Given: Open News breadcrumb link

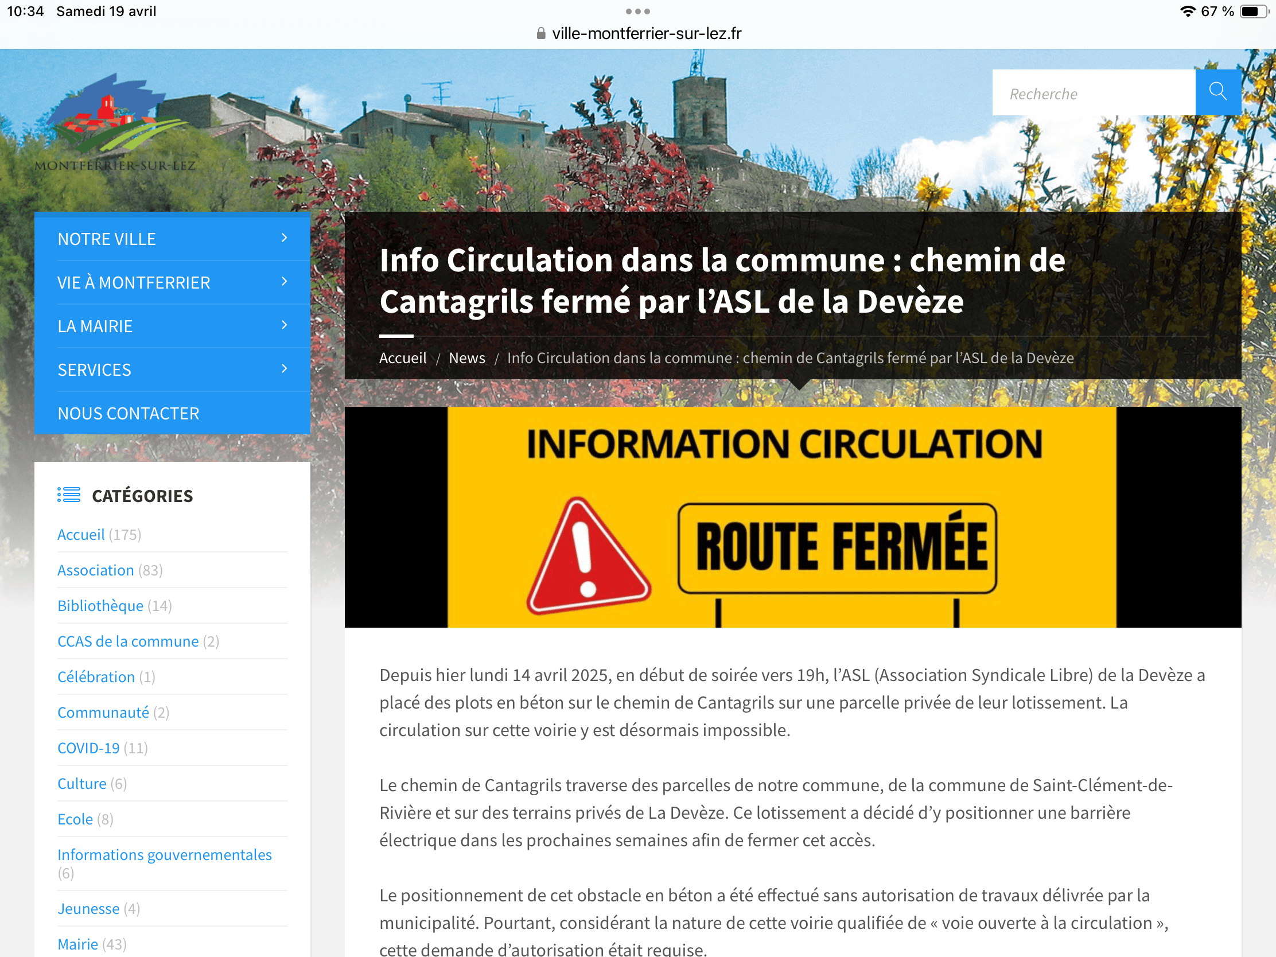Looking at the screenshot, I should [x=466, y=357].
